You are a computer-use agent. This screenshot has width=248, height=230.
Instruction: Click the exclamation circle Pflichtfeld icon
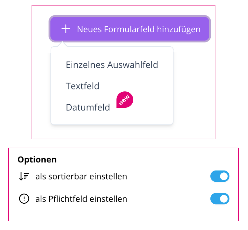coord(24,199)
